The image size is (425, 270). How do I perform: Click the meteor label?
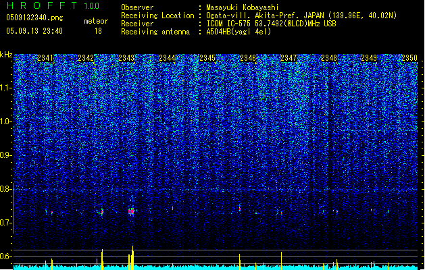(96, 21)
